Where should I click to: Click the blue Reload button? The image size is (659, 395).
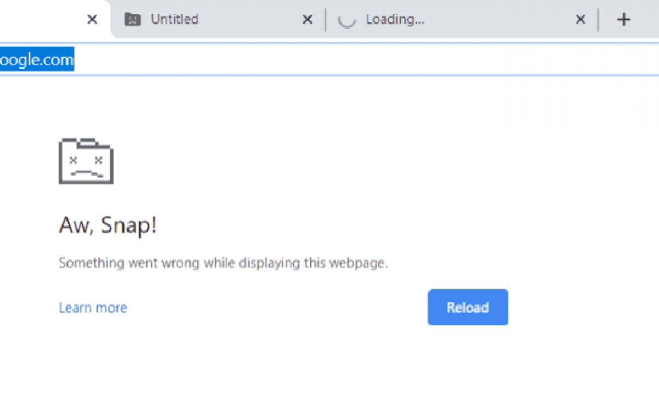(x=467, y=307)
